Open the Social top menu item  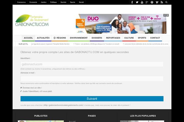[81, 2]
